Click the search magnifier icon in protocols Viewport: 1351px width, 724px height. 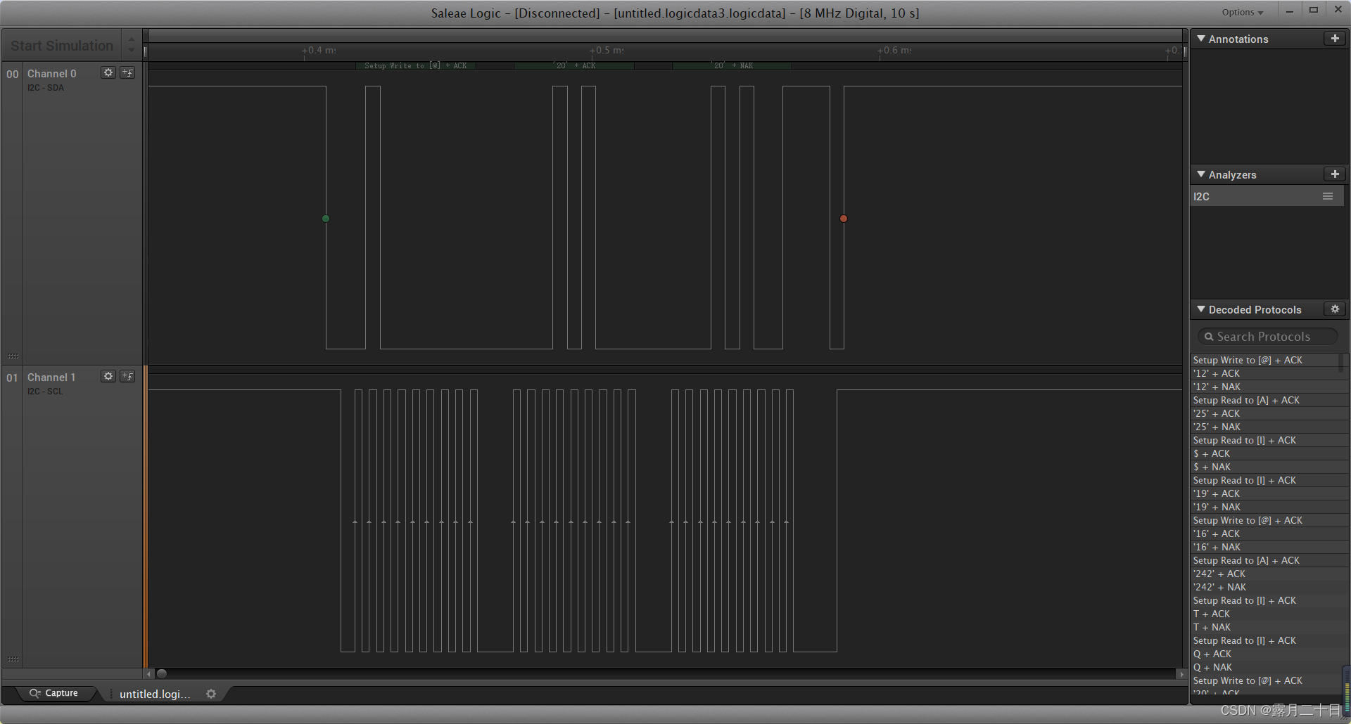1209,337
